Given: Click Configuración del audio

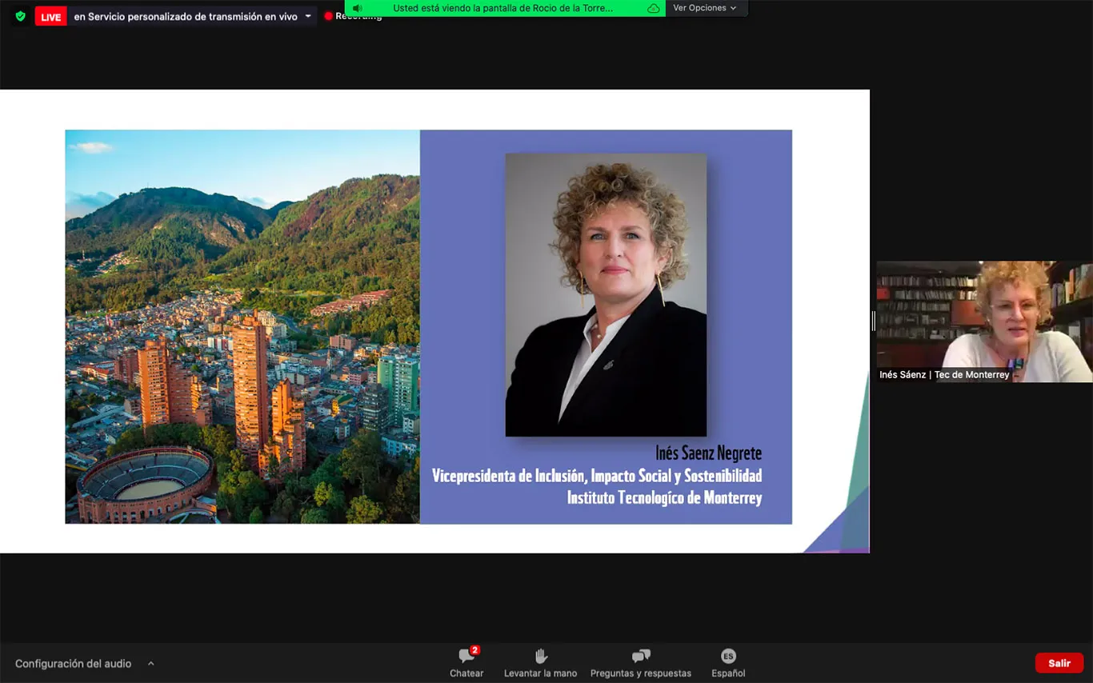Looking at the screenshot, I should tap(73, 664).
